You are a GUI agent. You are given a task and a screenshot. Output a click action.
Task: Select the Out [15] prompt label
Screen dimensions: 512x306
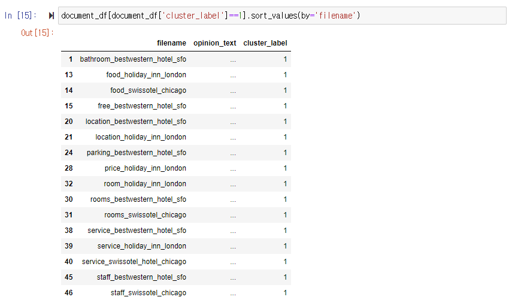37,33
